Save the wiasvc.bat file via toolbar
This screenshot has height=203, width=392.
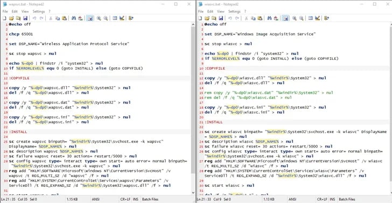(x=221, y=18)
